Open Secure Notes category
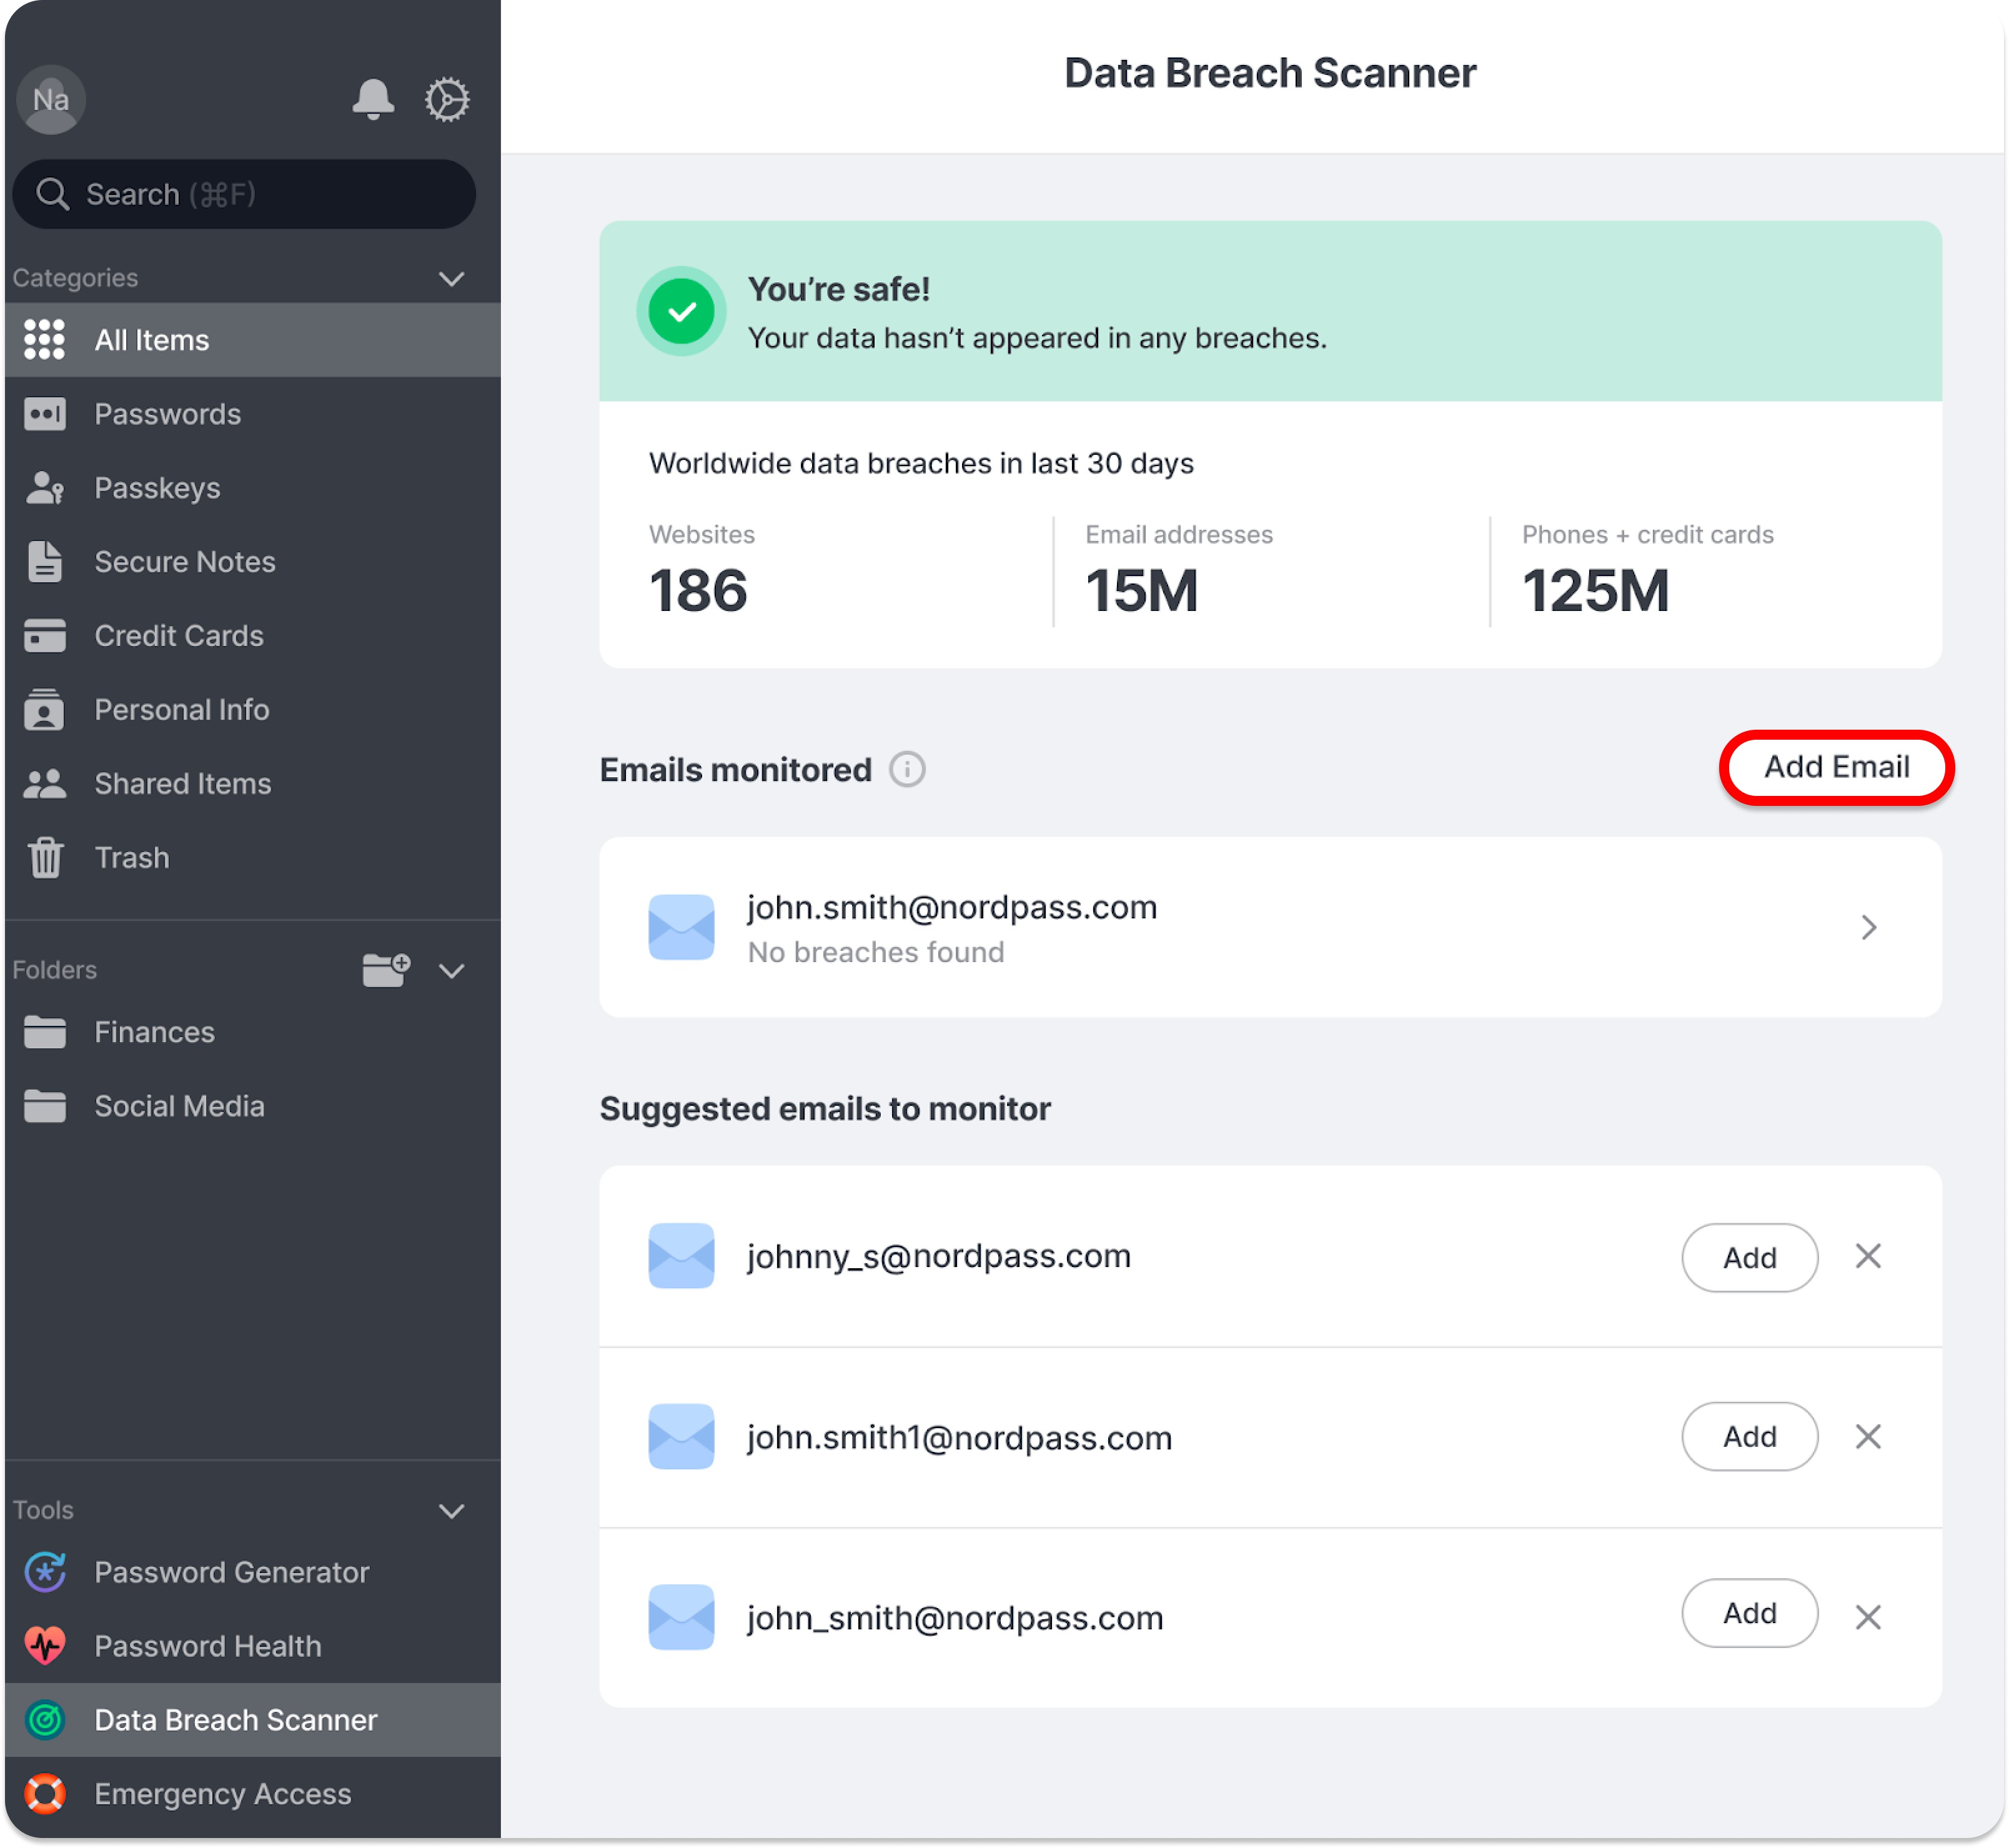The width and height of the screenshot is (2009, 1848). [253, 562]
